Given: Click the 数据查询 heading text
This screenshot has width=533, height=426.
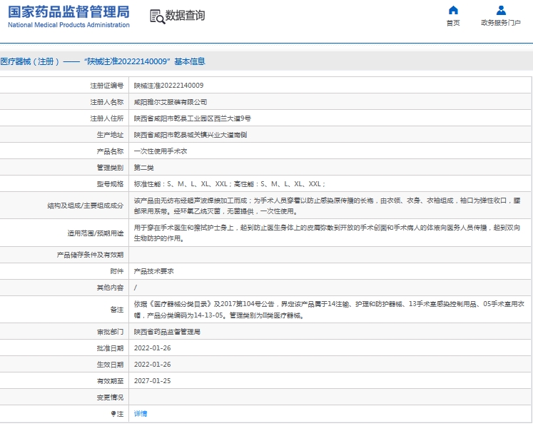Looking at the screenshot, I should (x=185, y=16).
